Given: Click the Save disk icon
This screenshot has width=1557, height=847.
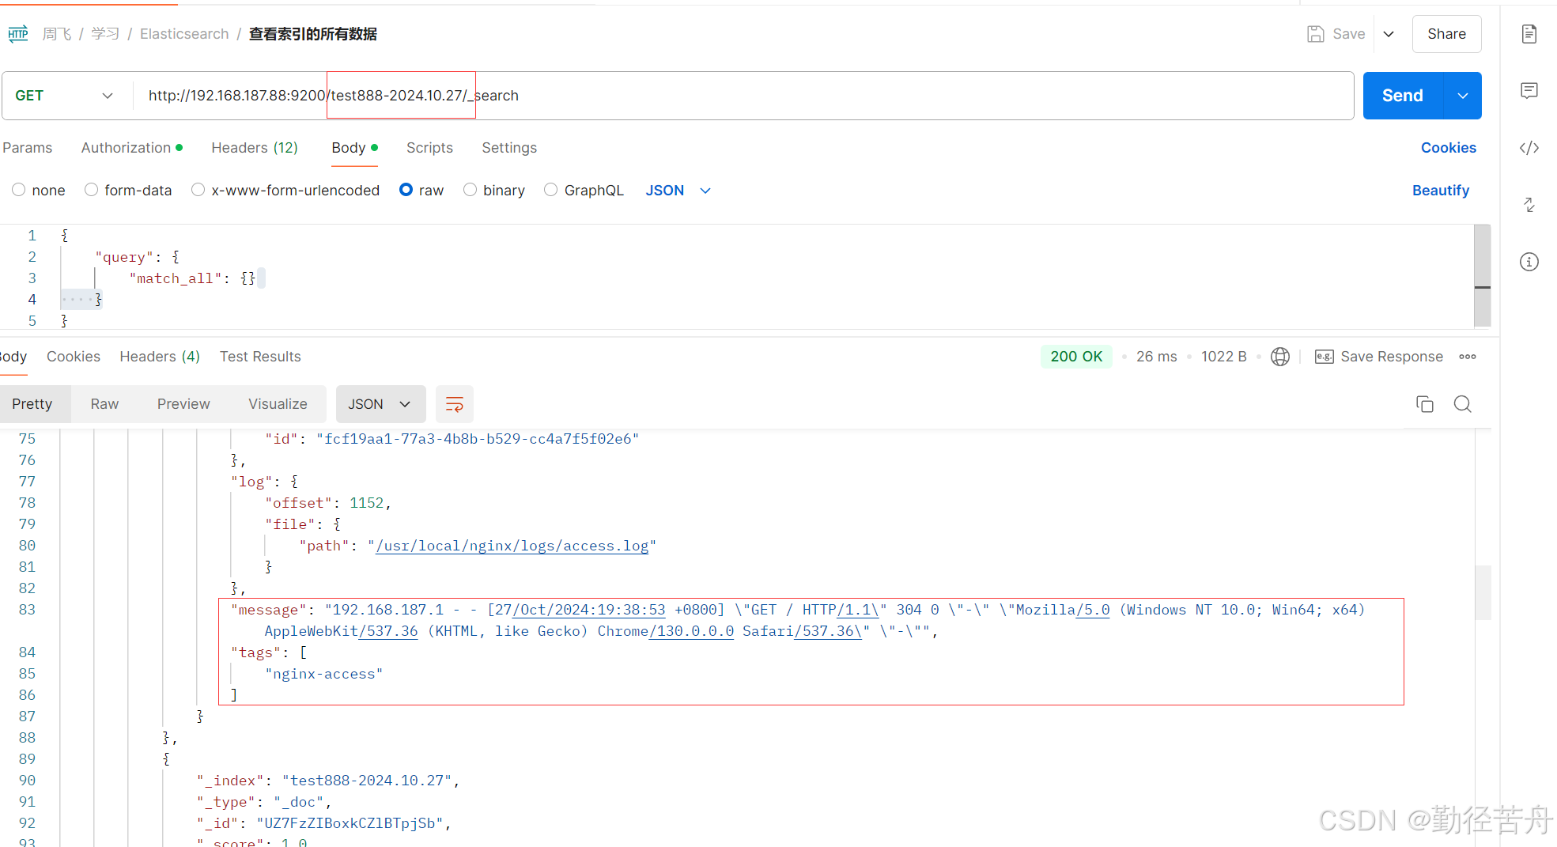Looking at the screenshot, I should (x=1315, y=34).
